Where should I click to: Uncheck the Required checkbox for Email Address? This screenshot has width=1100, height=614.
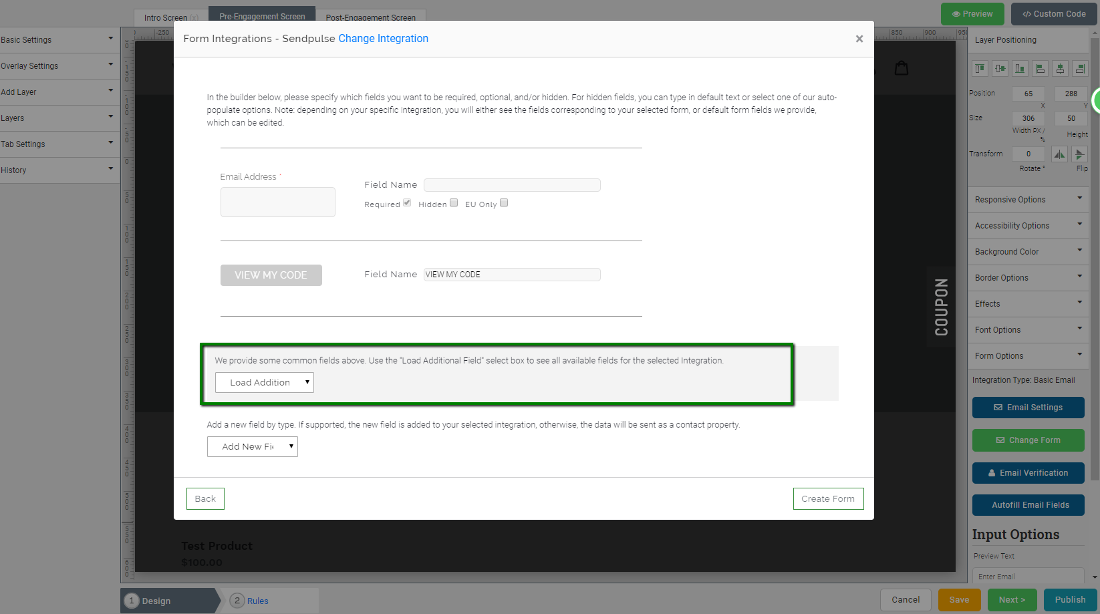tap(407, 202)
